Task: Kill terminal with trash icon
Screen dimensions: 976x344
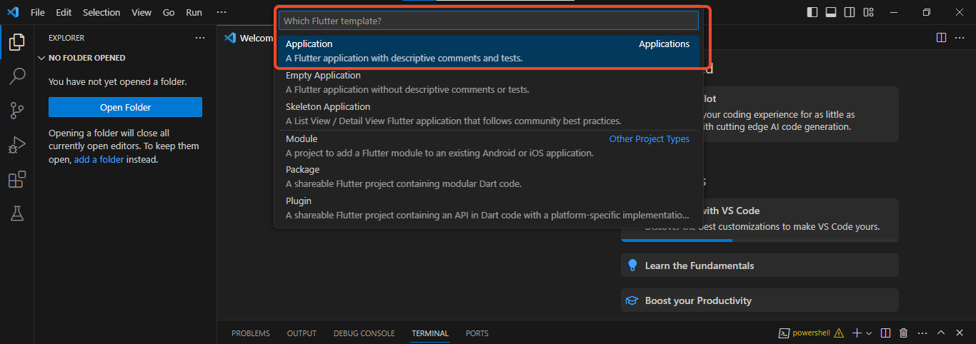Action: tap(903, 333)
